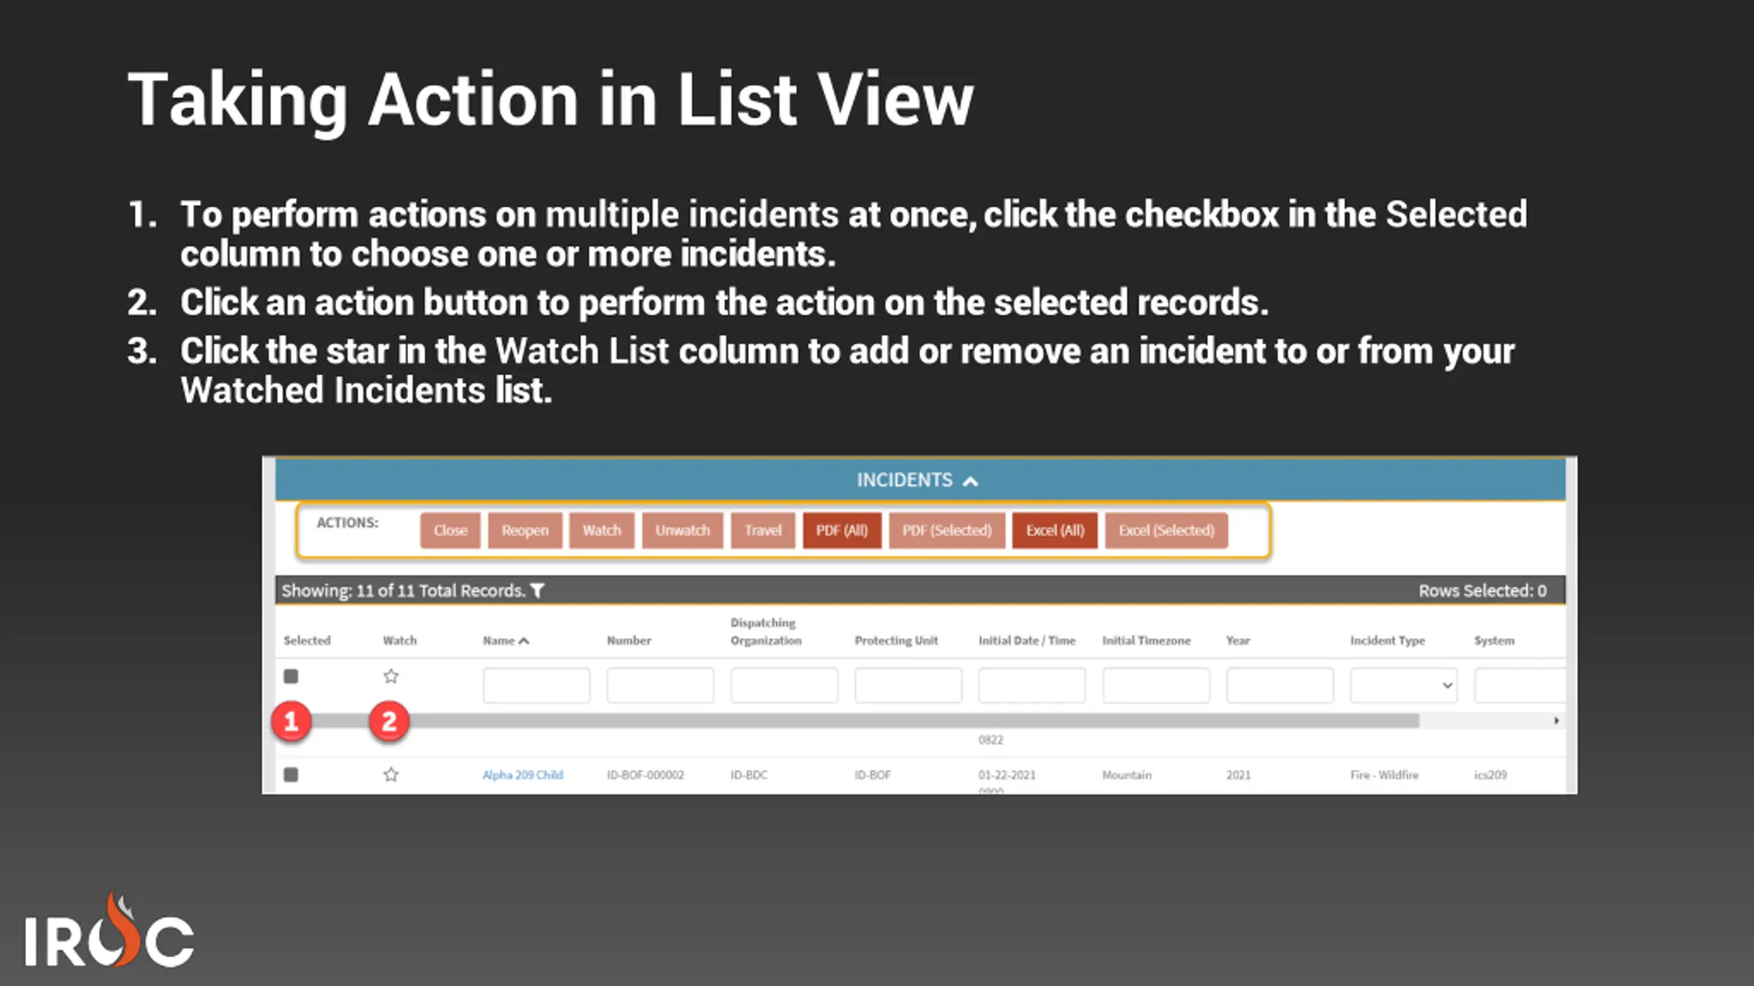Click the Dispatching Organization filter field
The image size is (1754, 986).
[x=784, y=685]
